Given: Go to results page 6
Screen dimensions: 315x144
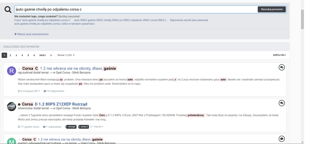Looking at the screenshot, I should point(34,55).
